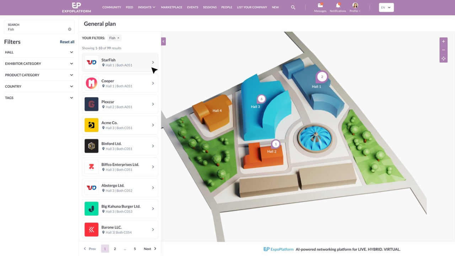Open the Notifications bell icon

[338, 6]
